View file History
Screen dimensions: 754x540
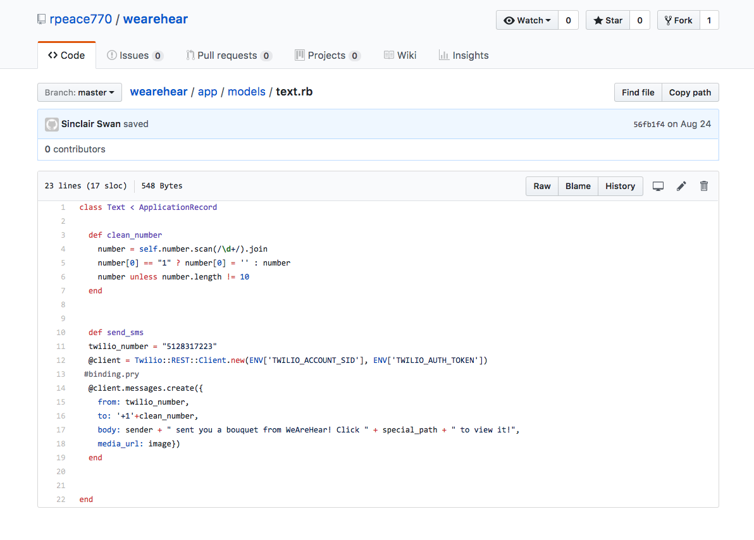coord(620,186)
